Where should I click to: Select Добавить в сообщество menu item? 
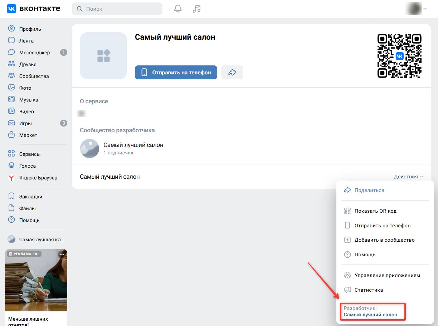tap(385, 240)
